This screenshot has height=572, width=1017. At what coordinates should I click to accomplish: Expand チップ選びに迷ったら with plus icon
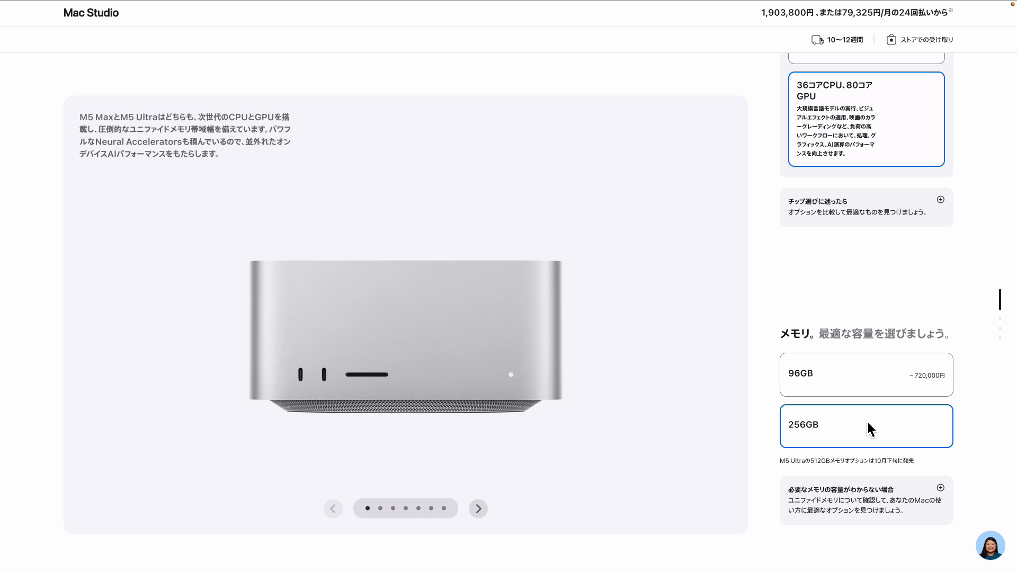pyautogui.click(x=940, y=200)
